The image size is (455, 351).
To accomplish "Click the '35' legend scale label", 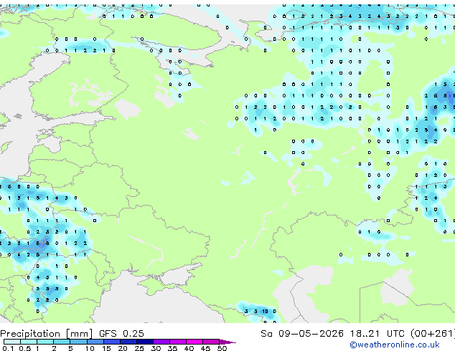I will [x=172, y=348].
